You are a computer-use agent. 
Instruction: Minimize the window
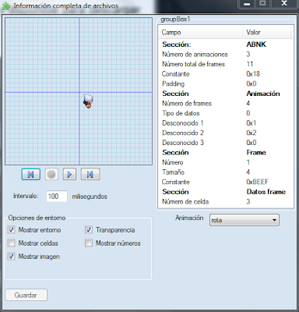point(247,4)
